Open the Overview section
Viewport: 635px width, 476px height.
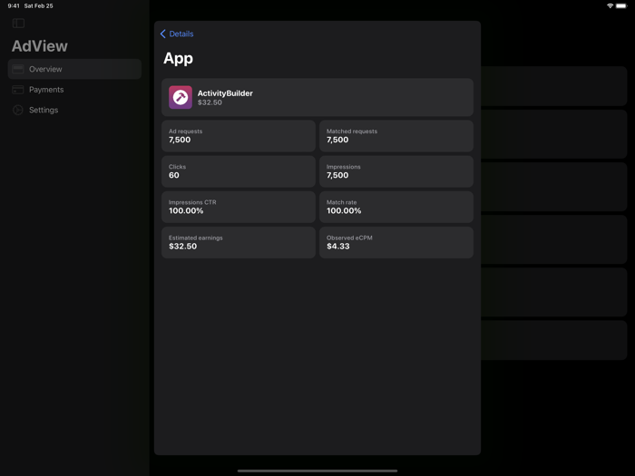click(x=74, y=69)
